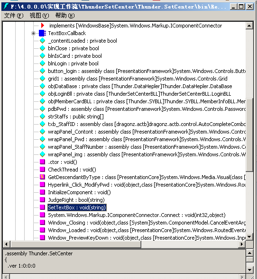257x279 pixels.
Task: Open the 帮助(H) menu
Action: coord(65,16)
